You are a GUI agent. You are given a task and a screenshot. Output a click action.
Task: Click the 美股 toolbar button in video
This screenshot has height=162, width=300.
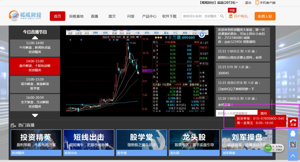point(185,33)
